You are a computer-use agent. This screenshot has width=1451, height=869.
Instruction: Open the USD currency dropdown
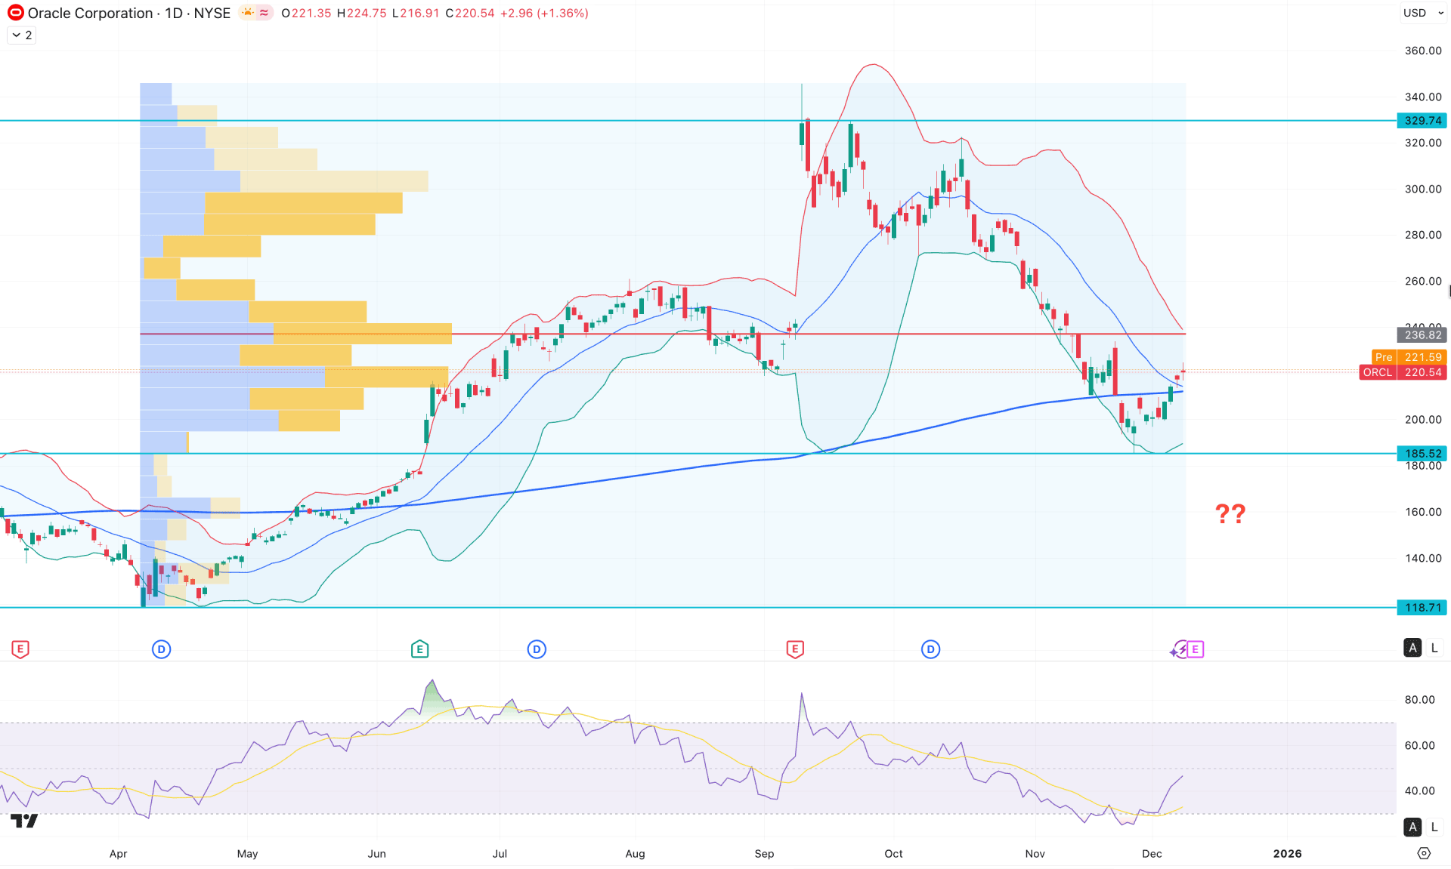pyautogui.click(x=1422, y=13)
